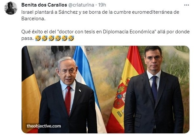Click the first laughing emoji in tweet
This screenshot has width=195, height=135.
tap(38, 38)
